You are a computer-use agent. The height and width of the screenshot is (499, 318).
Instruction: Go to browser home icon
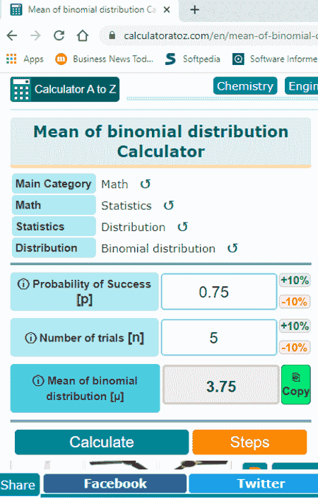(x=83, y=35)
